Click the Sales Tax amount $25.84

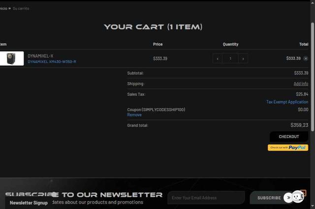coord(302,94)
